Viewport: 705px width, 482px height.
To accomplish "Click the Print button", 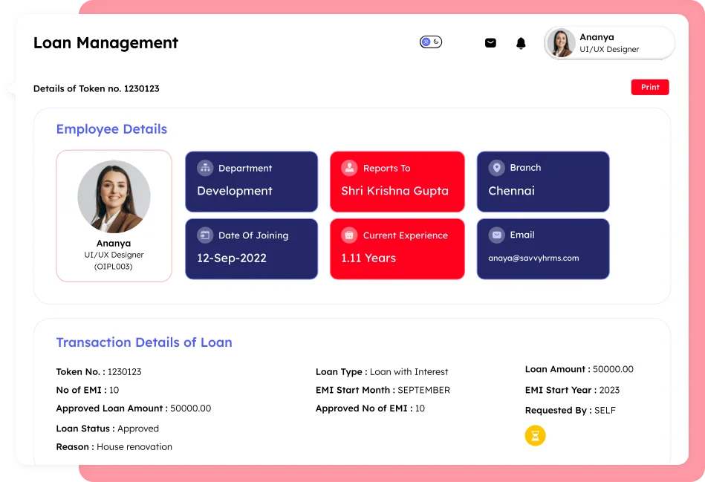I will [649, 87].
